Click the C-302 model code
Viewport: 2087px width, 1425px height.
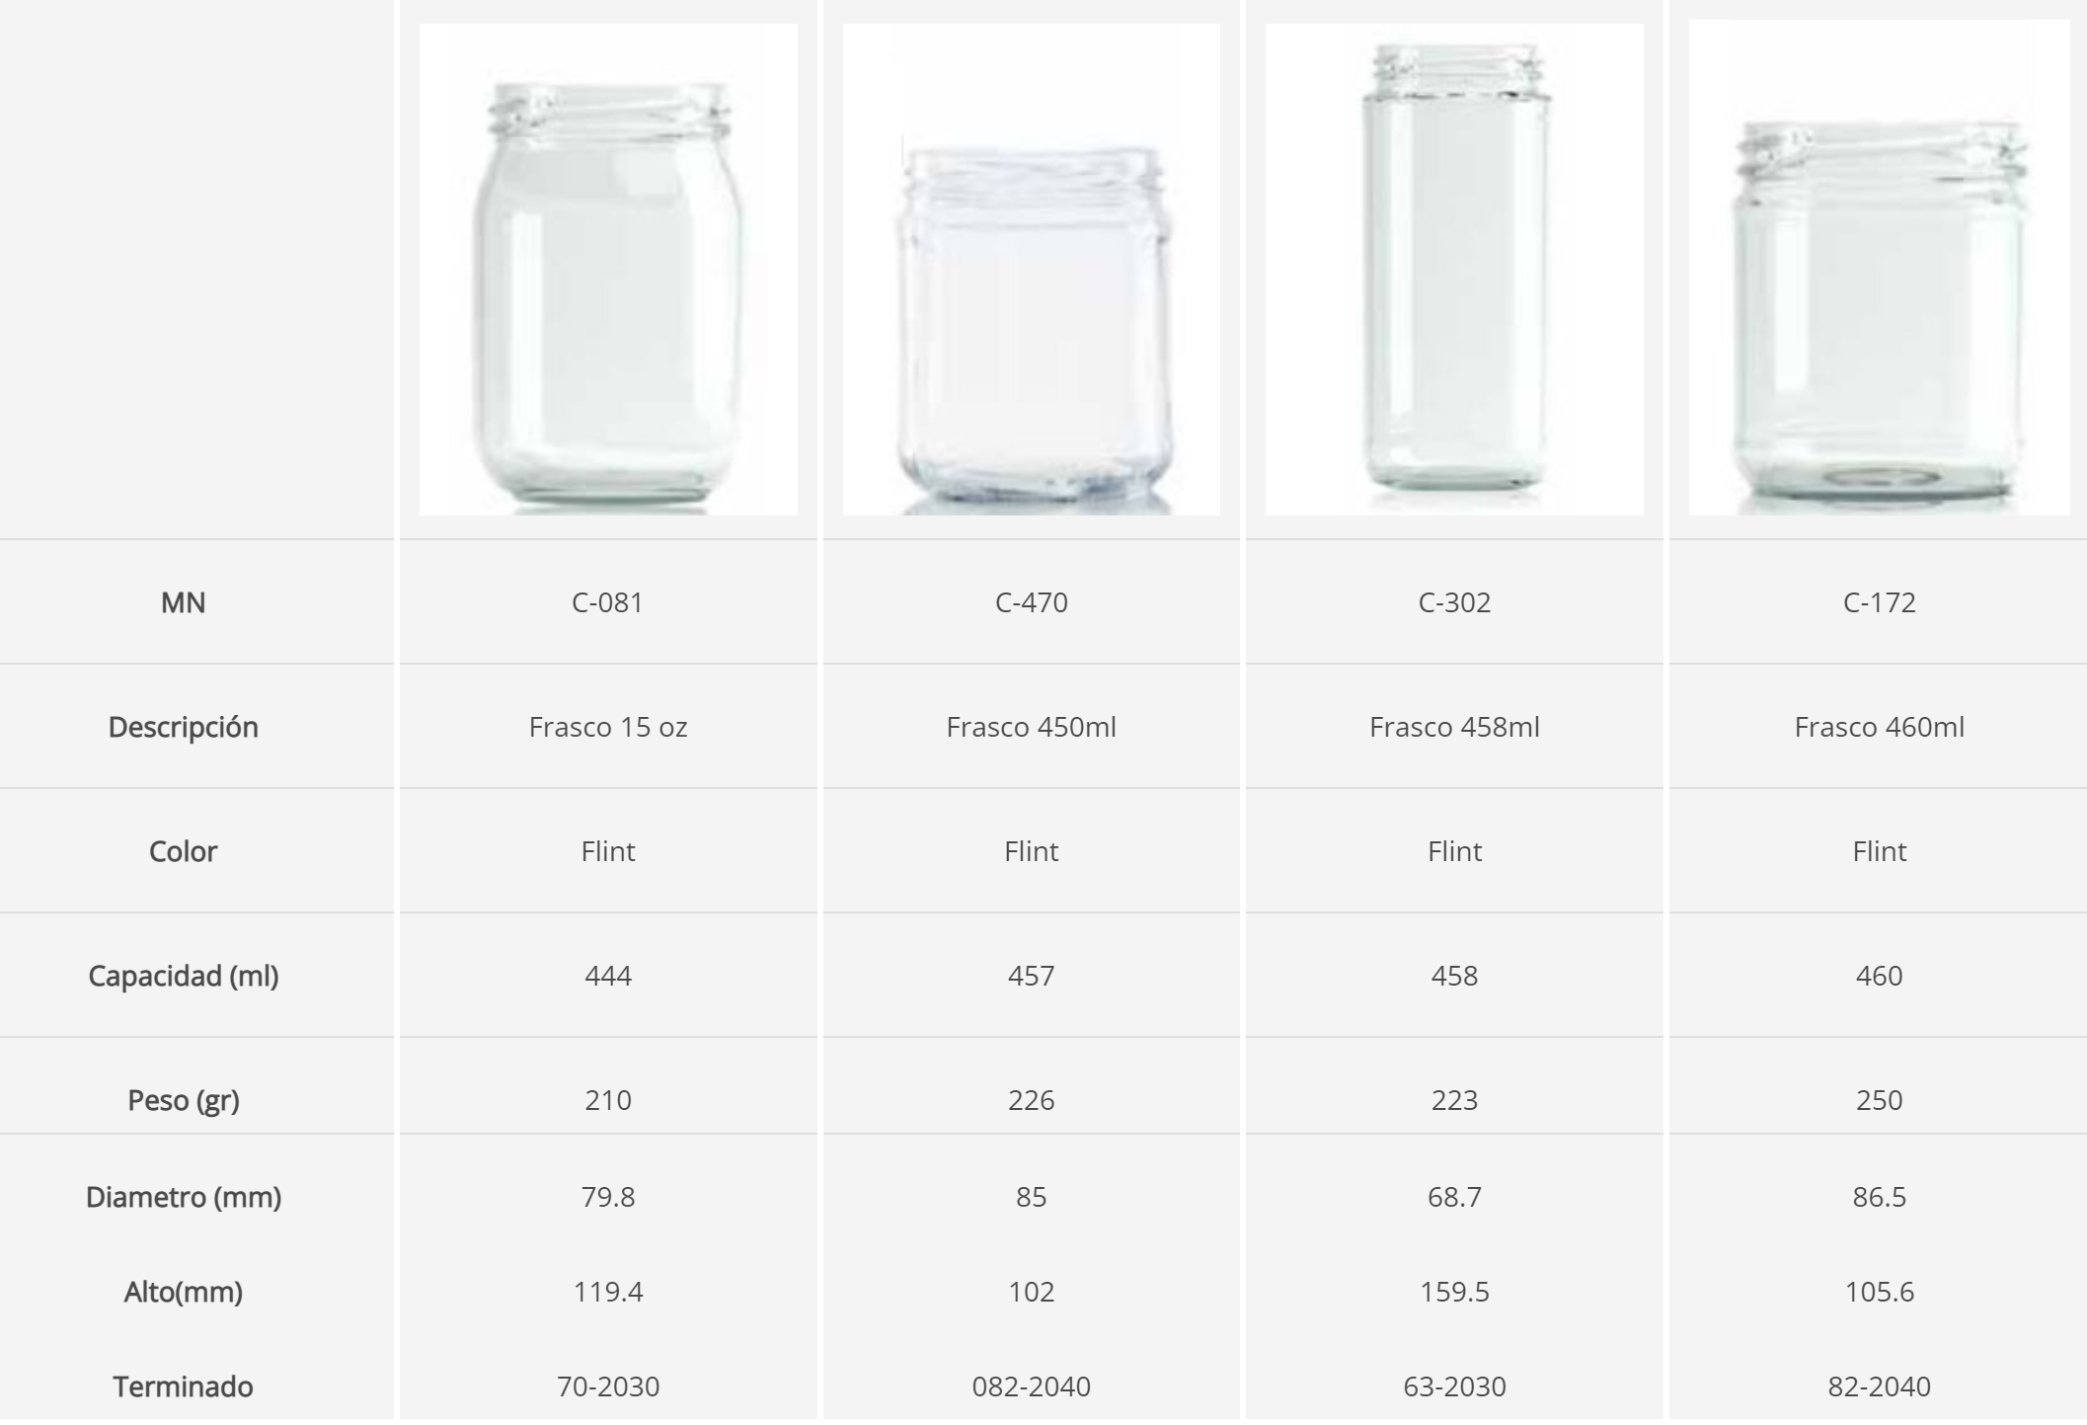[1454, 602]
